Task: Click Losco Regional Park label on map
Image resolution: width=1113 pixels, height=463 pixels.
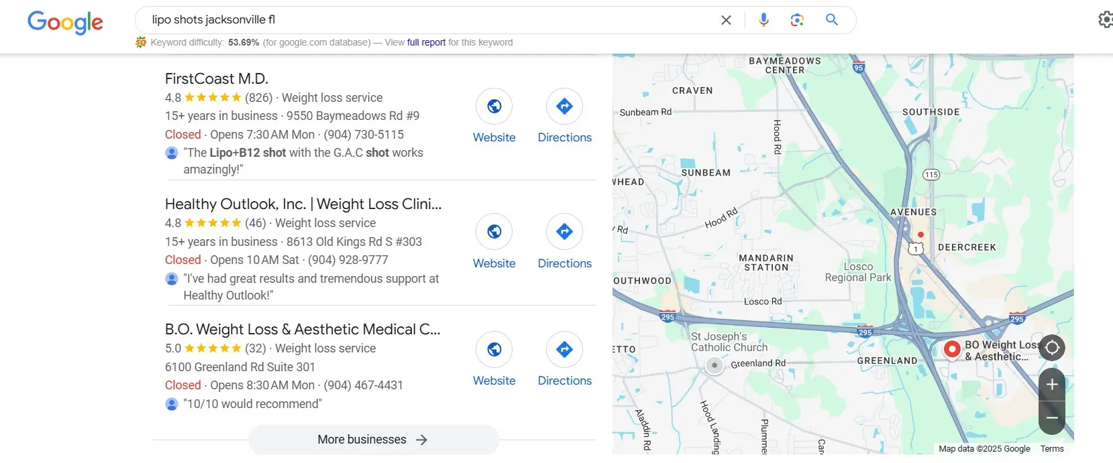Action: tap(858, 272)
